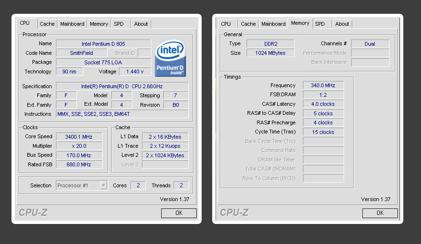Viewport: 421px width, 244px height.
Task: Expand the Processor #1 selection dropdown
Action: 103,185
